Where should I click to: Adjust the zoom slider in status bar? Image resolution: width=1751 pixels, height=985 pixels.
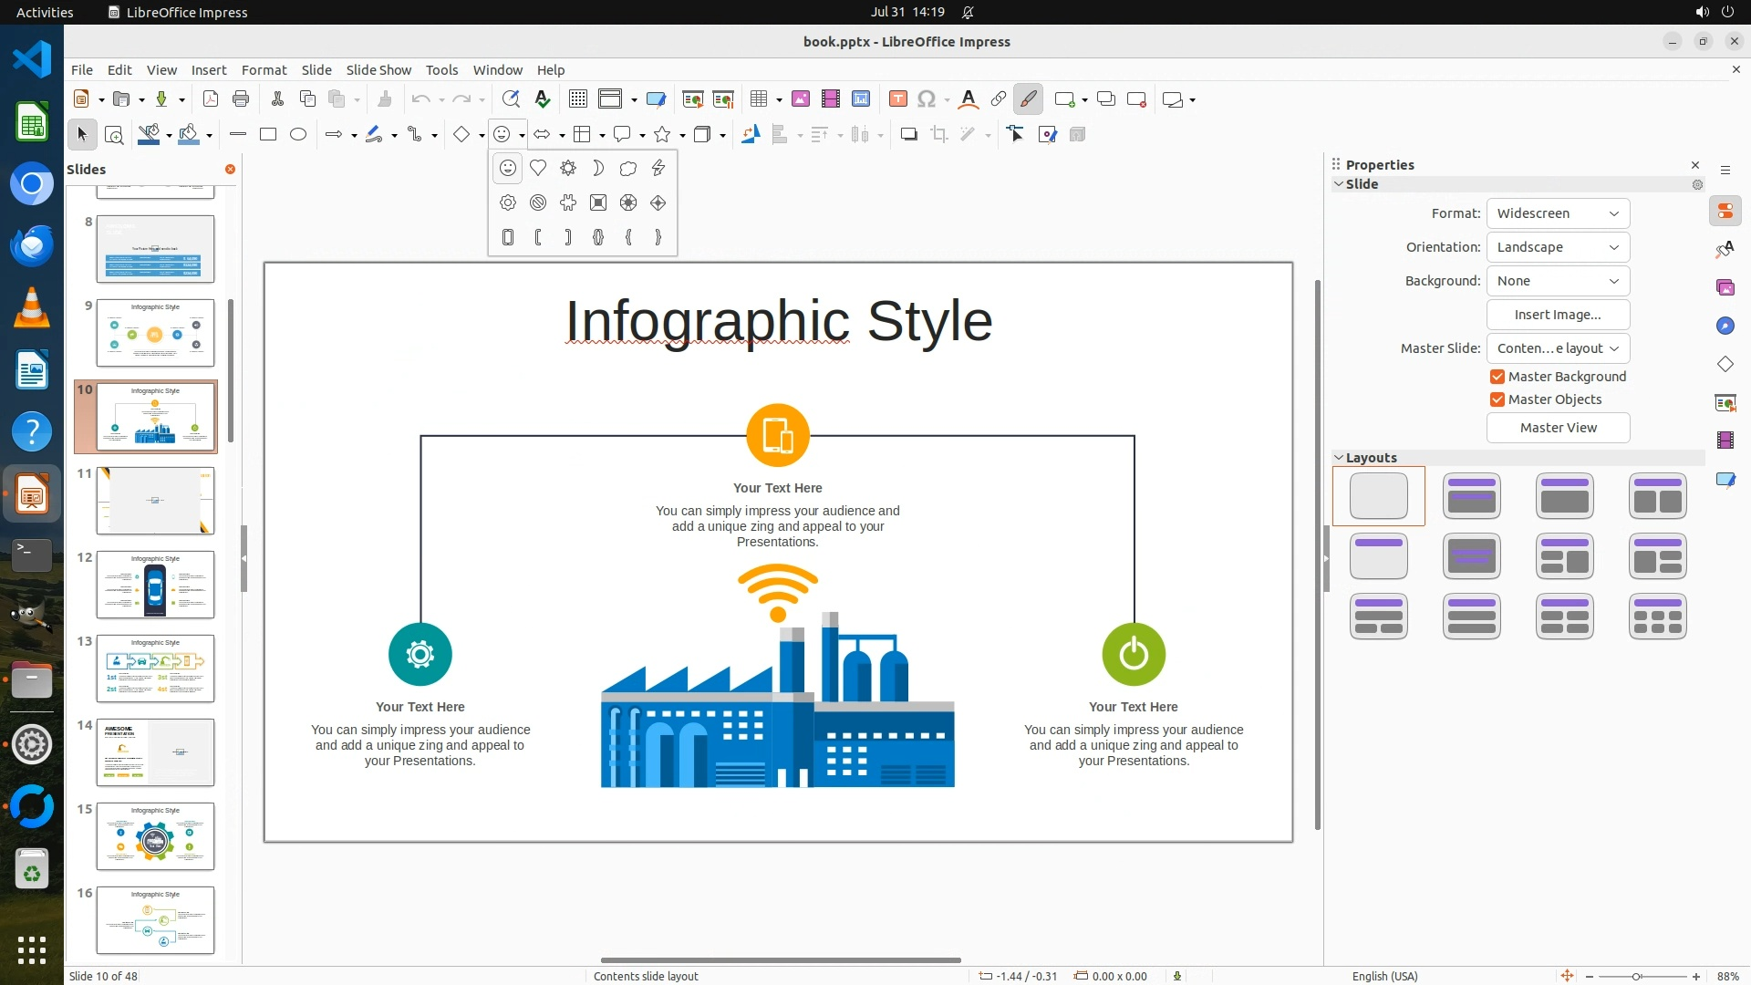[1637, 976]
